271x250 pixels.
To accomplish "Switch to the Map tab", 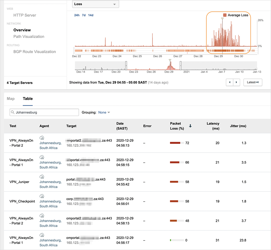I will [11, 99].
